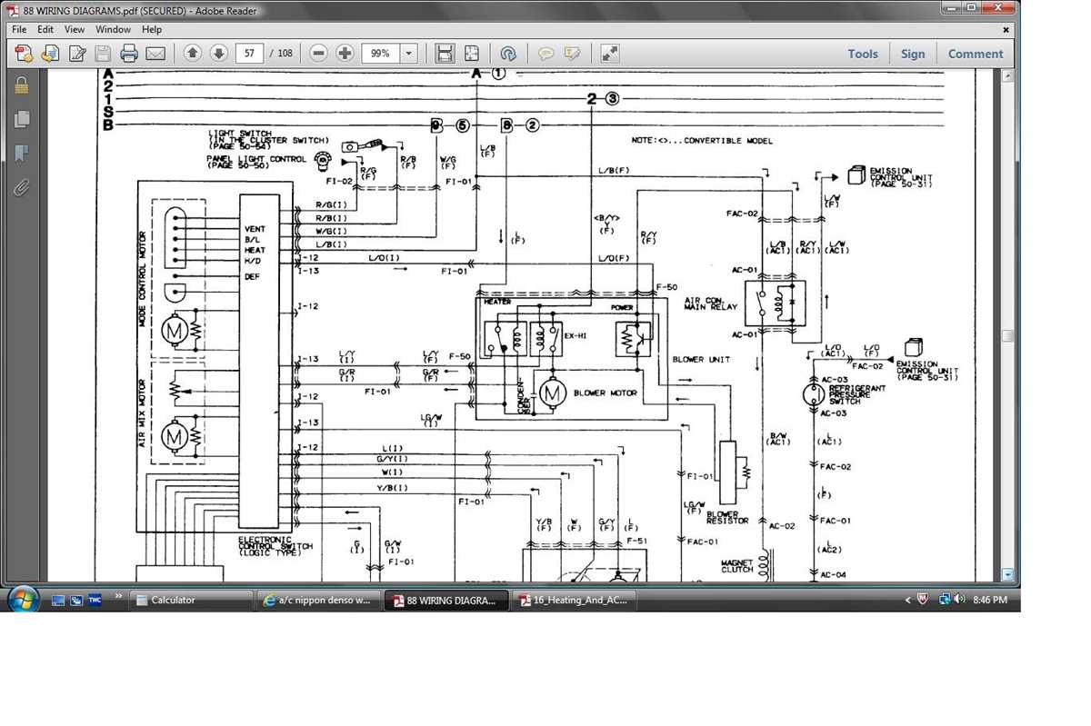
Task: Open the Bookmarks navigation panel
Action: pos(22,154)
